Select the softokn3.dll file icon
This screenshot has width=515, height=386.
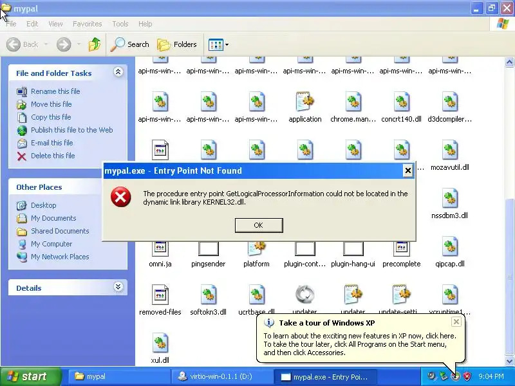pos(208,295)
